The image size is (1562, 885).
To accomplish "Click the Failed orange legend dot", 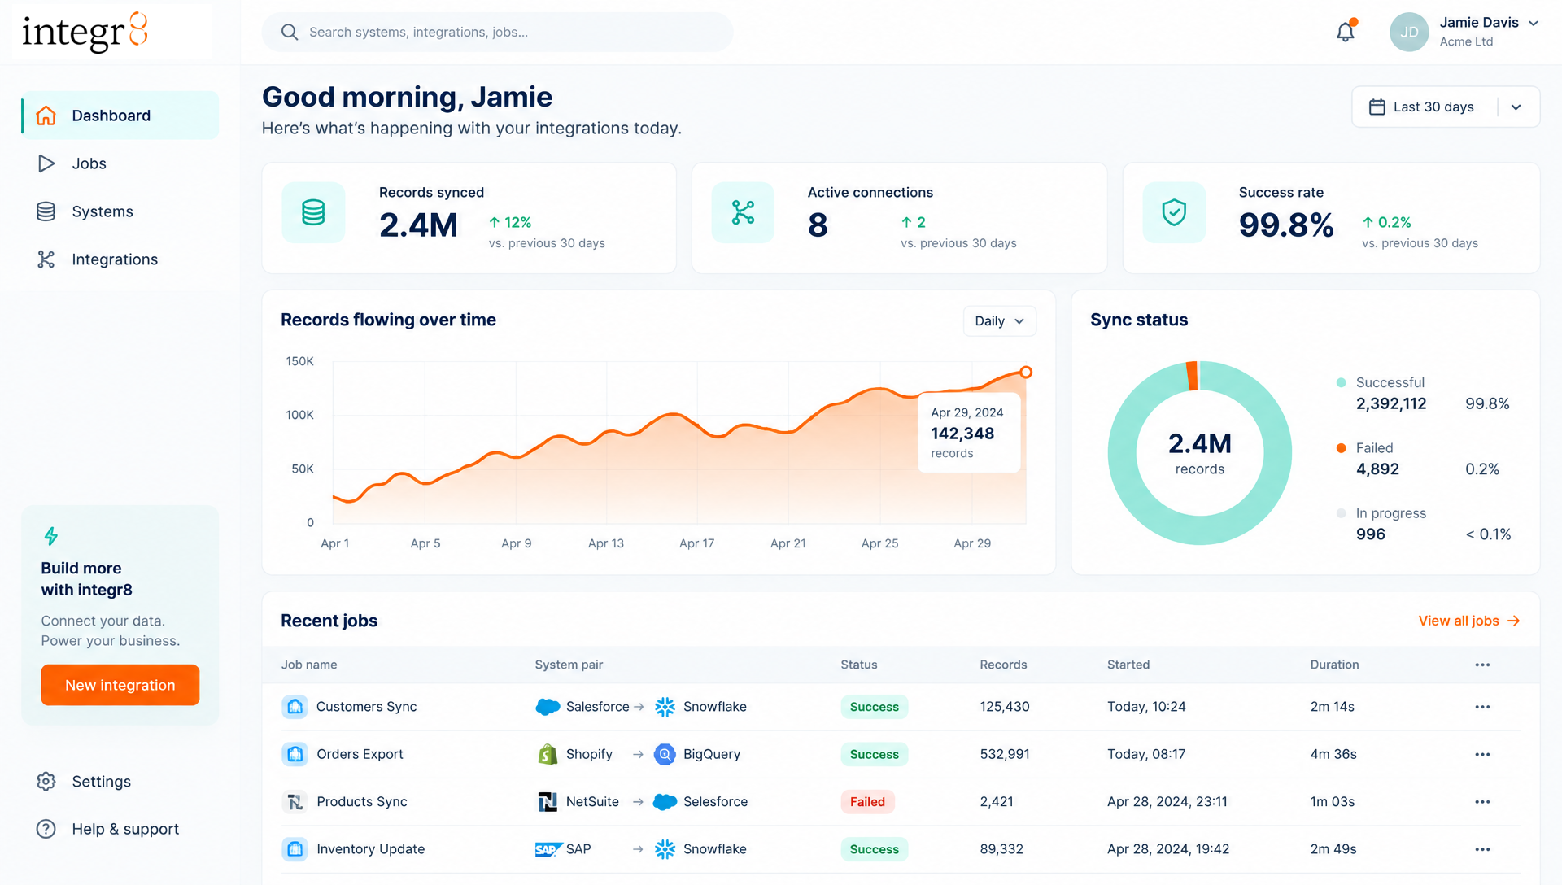I will pos(1341,448).
